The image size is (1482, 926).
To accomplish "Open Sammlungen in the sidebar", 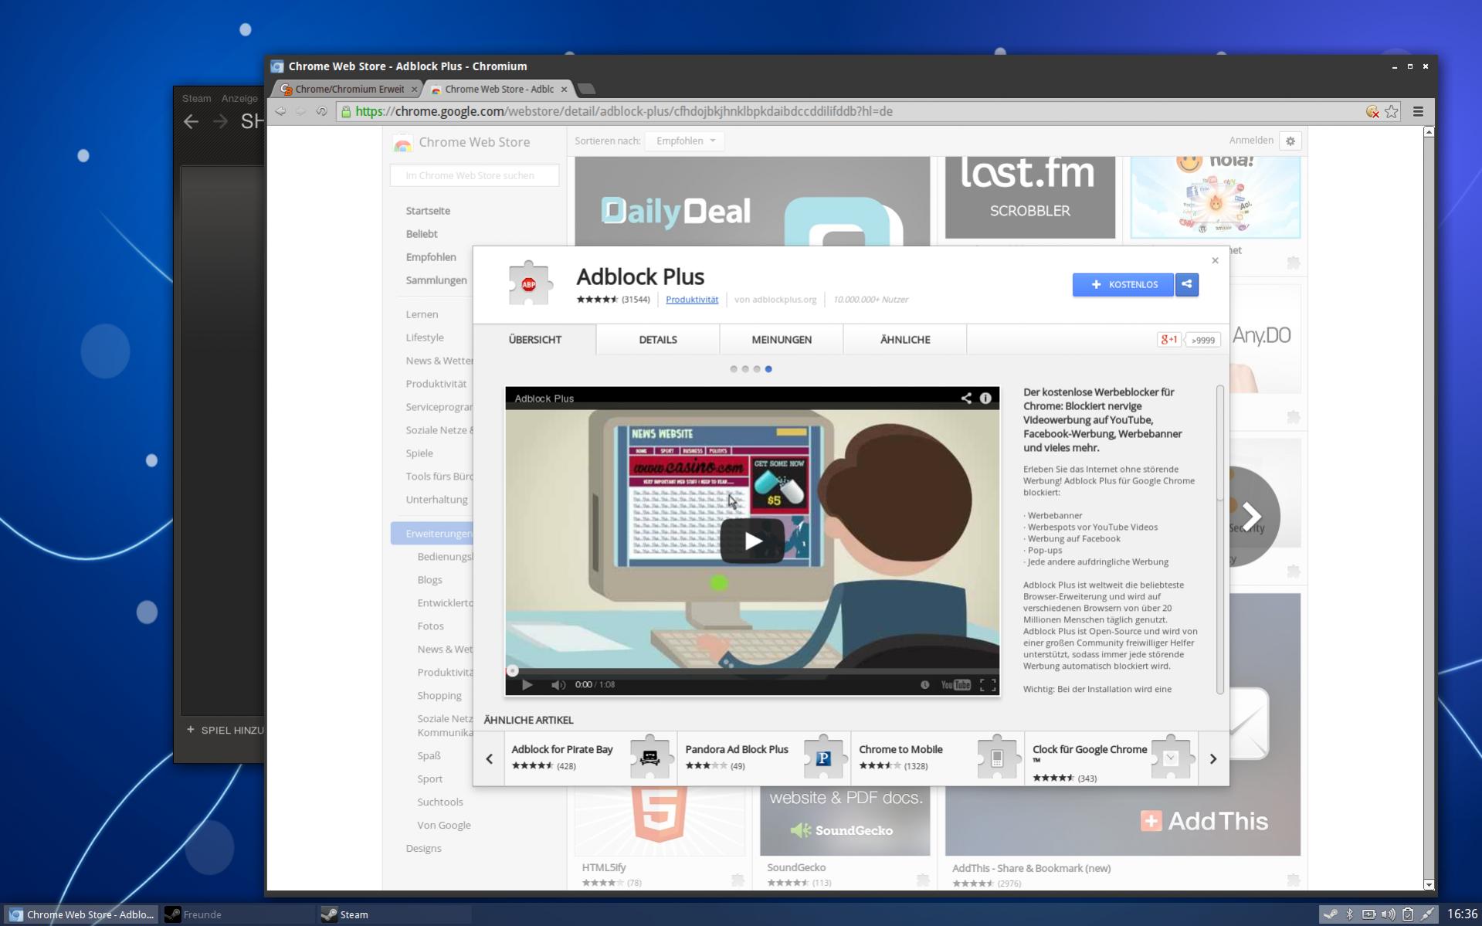I will [436, 280].
